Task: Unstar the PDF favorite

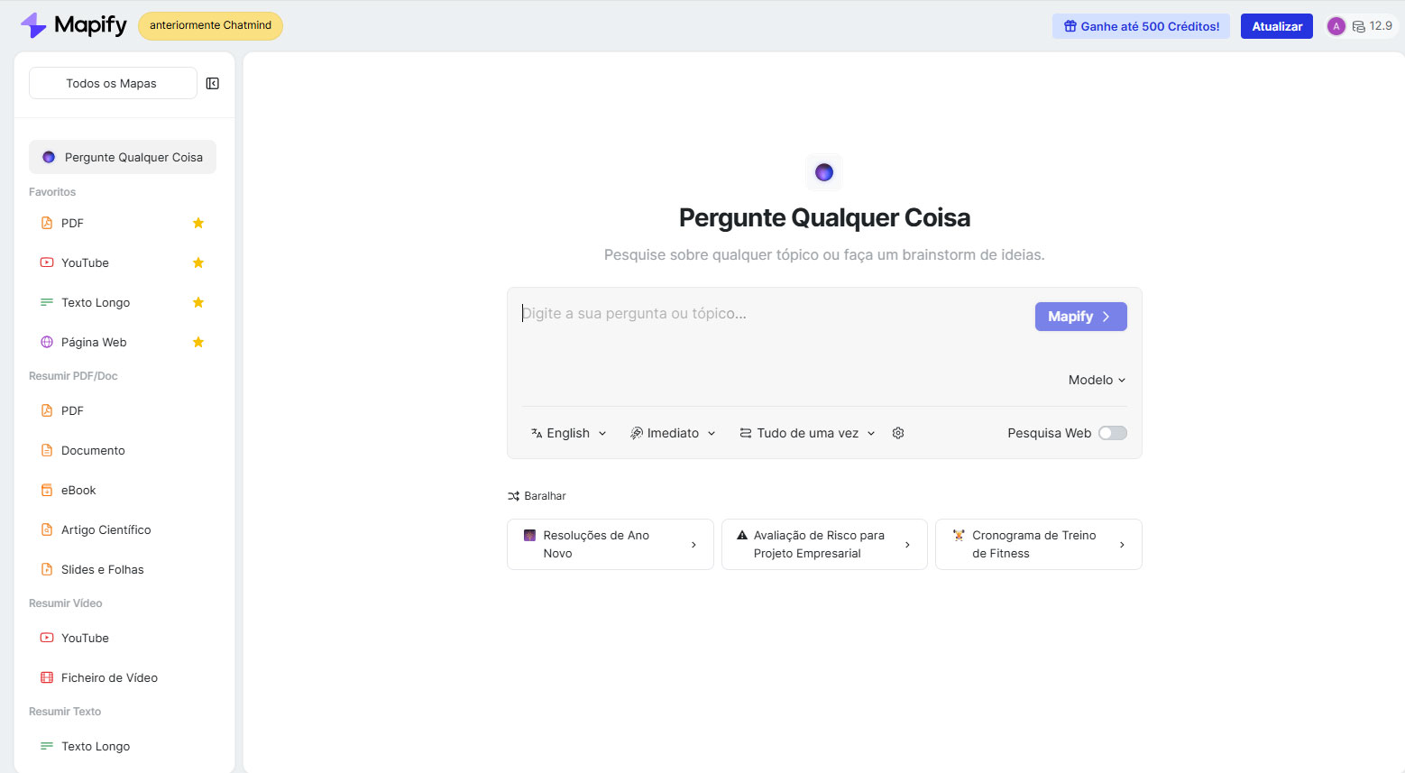Action: pyautogui.click(x=198, y=223)
